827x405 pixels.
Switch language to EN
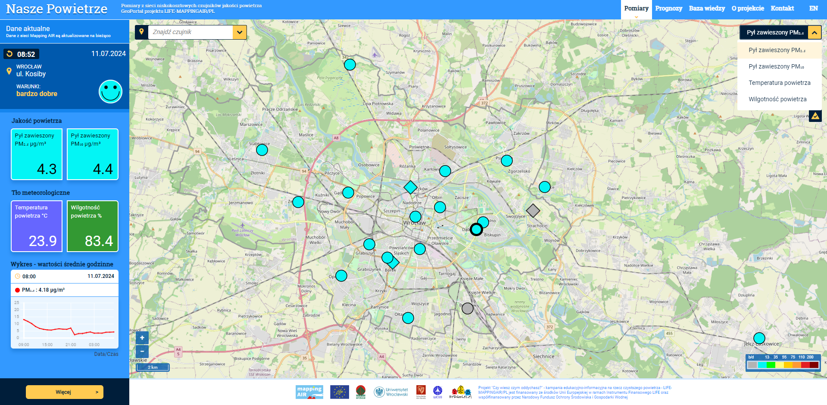[x=813, y=9]
